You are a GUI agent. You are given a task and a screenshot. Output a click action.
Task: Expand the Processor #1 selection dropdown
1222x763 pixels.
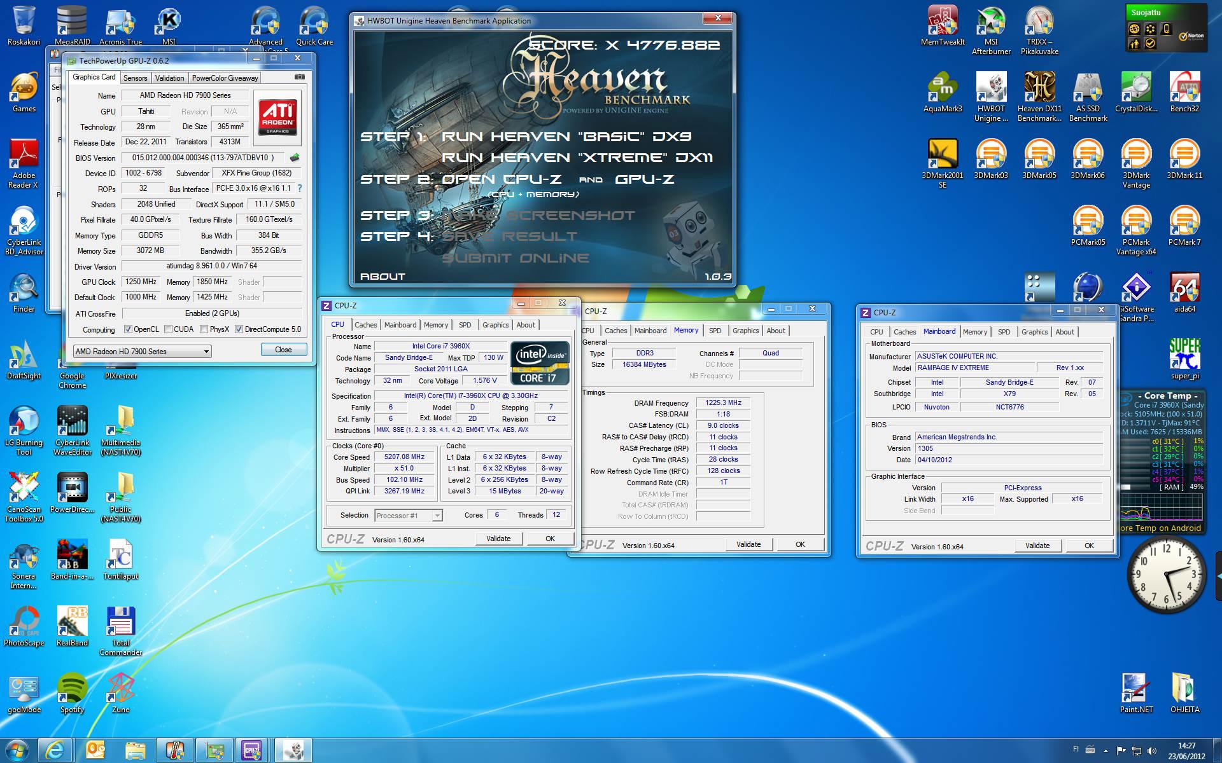pos(409,516)
